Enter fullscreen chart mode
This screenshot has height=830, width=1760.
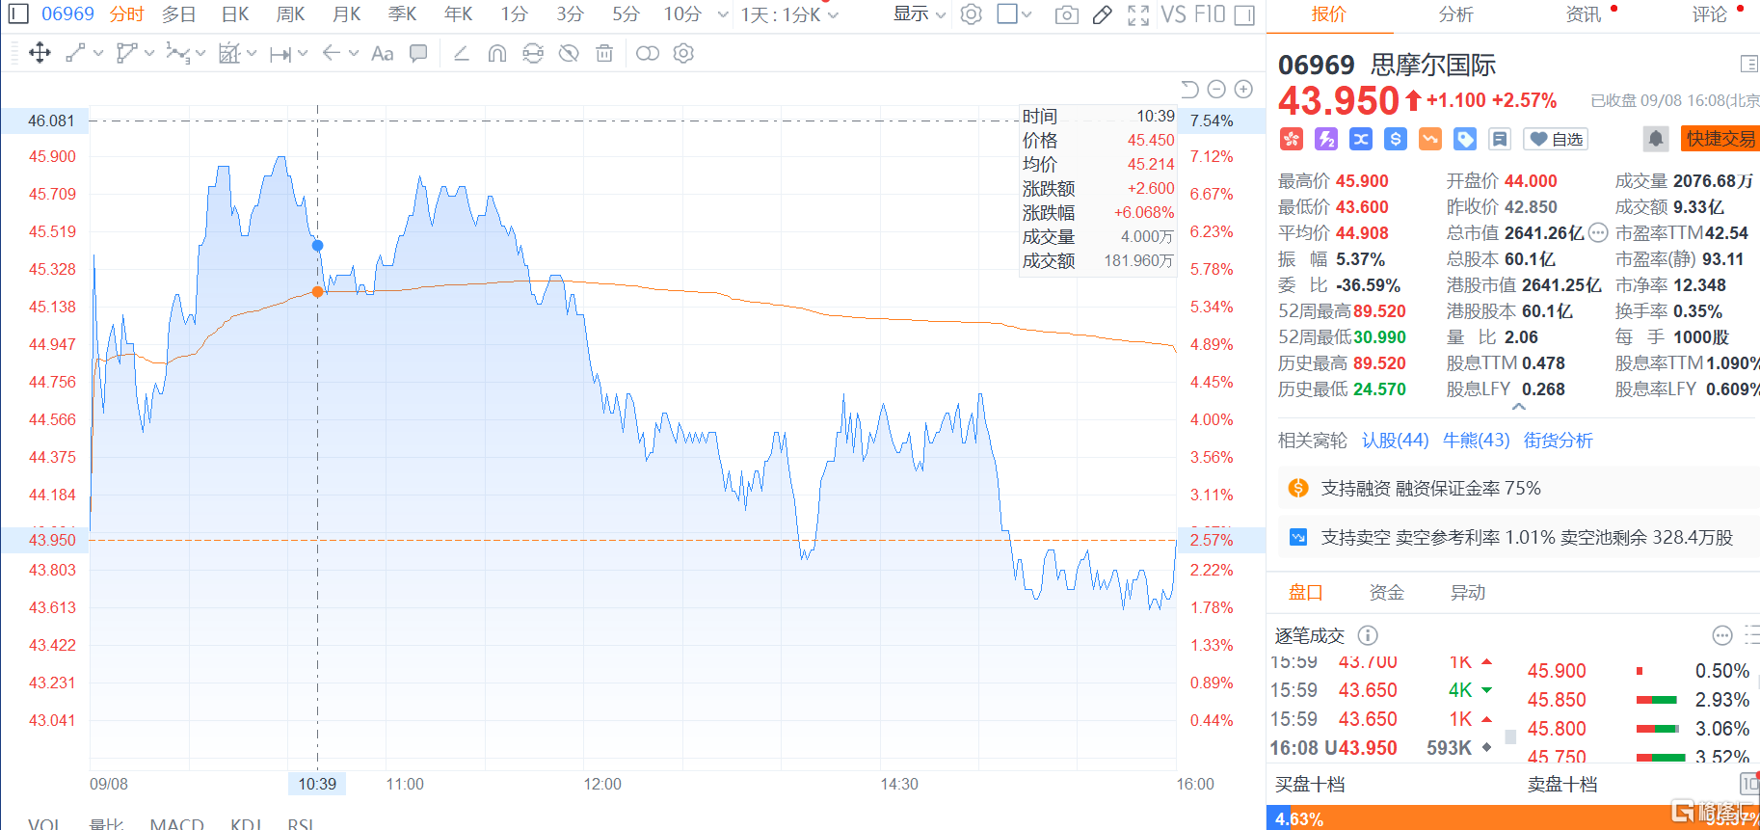pos(1138,14)
